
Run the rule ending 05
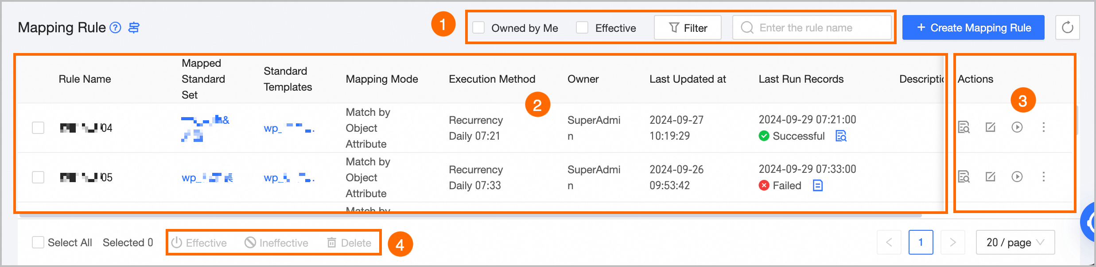coord(1017,177)
